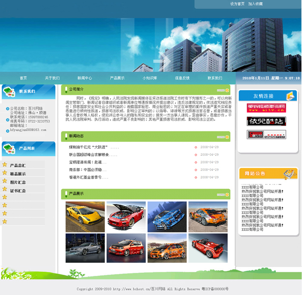Screen dimensions: 302x295
Task: Click the 新闻动态 section MORE arrow icon
Action: 227,136
